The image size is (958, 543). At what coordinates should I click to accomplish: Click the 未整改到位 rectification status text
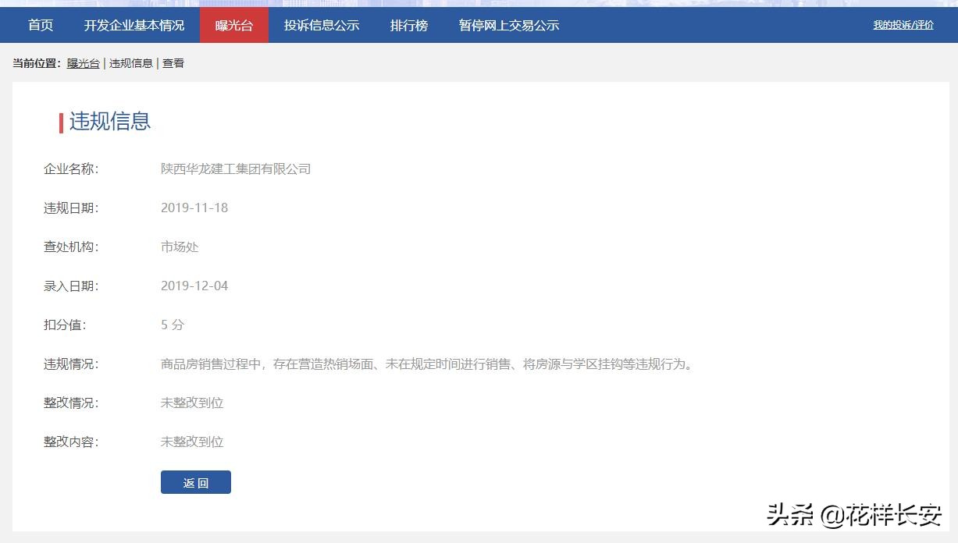pyautogui.click(x=193, y=403)
